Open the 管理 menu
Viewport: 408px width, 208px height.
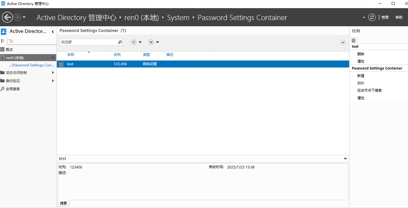[385, 17]
